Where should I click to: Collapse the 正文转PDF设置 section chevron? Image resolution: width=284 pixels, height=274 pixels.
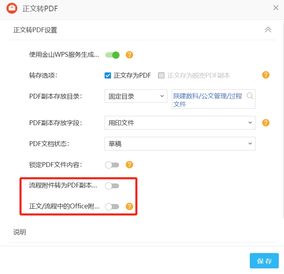pos(268,30)
